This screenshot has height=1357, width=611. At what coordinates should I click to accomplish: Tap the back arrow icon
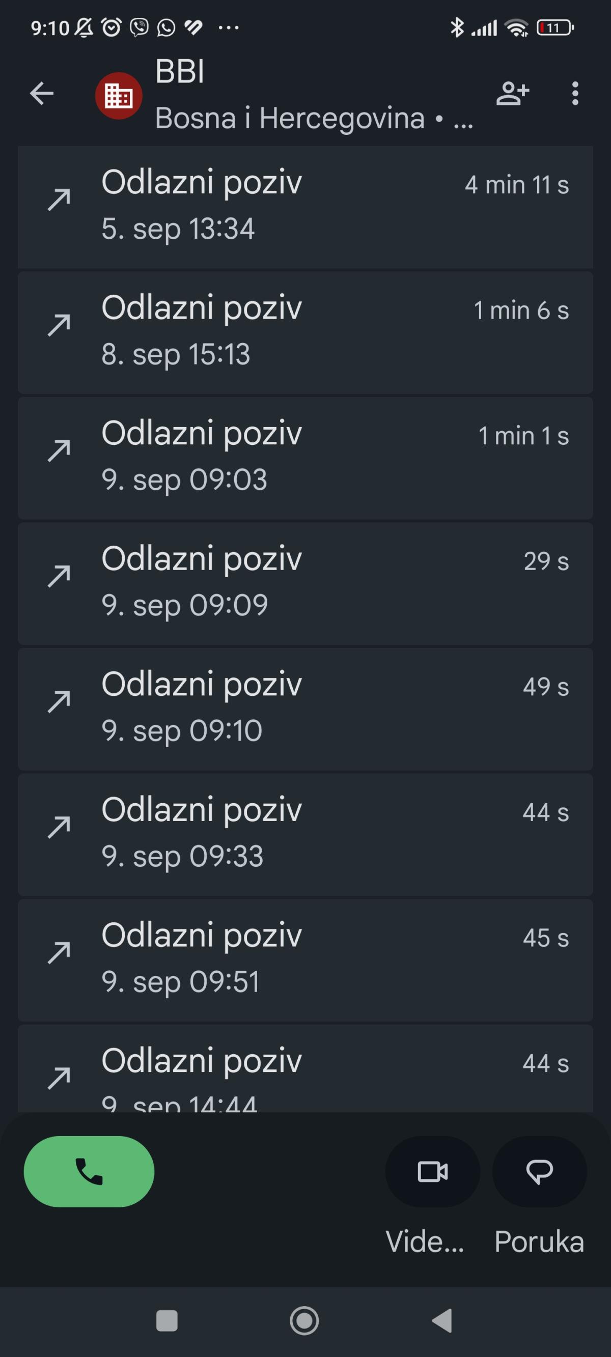pyautogui.click(x=42, y=94)
